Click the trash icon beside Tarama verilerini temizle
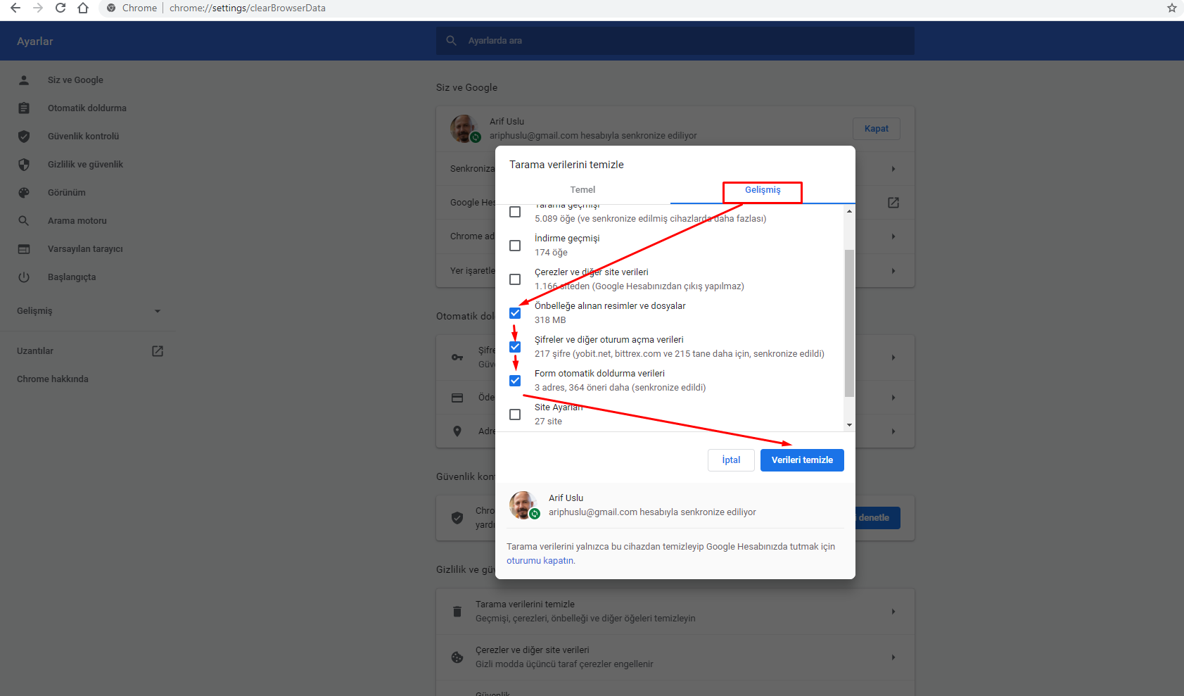The height and width of the screenshot is (696, 1184). pyautogui.click(x=457, y=612)
